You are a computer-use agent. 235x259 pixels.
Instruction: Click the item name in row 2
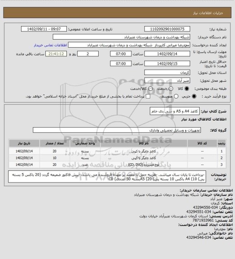pos(144,158)
